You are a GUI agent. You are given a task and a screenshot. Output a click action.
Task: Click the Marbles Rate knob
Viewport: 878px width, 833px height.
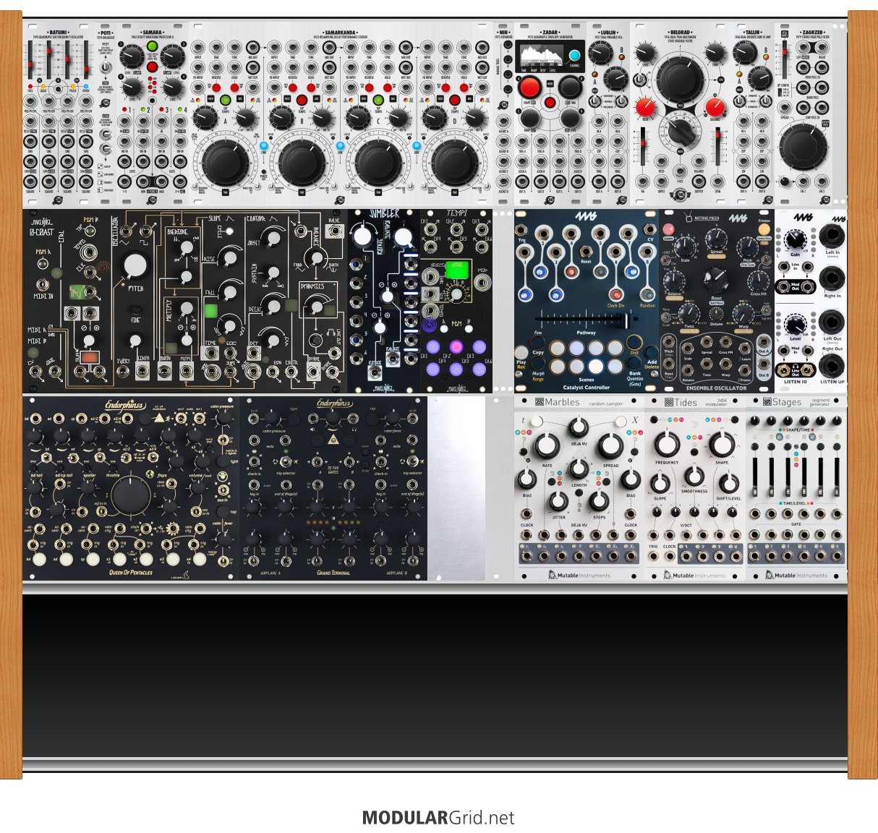[547, 447]
